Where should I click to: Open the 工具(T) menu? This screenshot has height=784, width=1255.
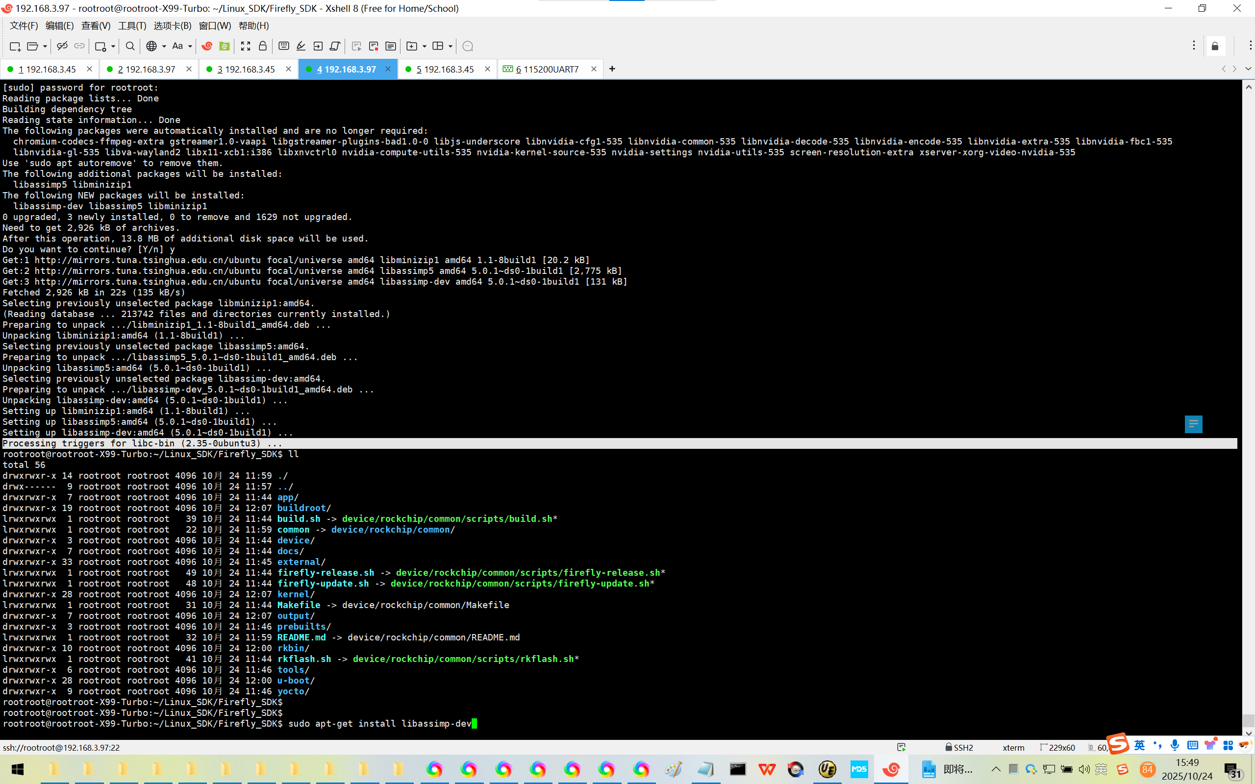tap(132, 25)
